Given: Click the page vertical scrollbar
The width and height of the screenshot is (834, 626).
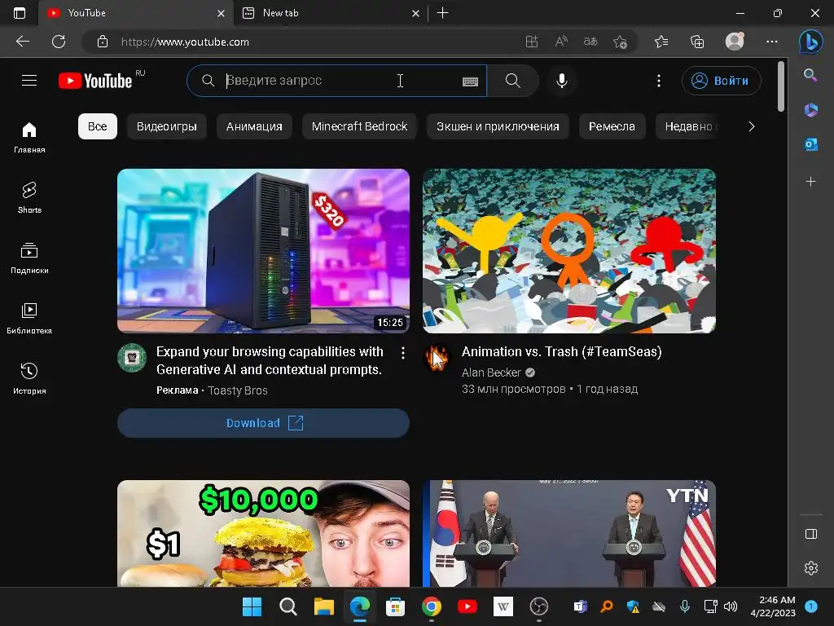Looking at the screenshot, I should pos(781,86).
